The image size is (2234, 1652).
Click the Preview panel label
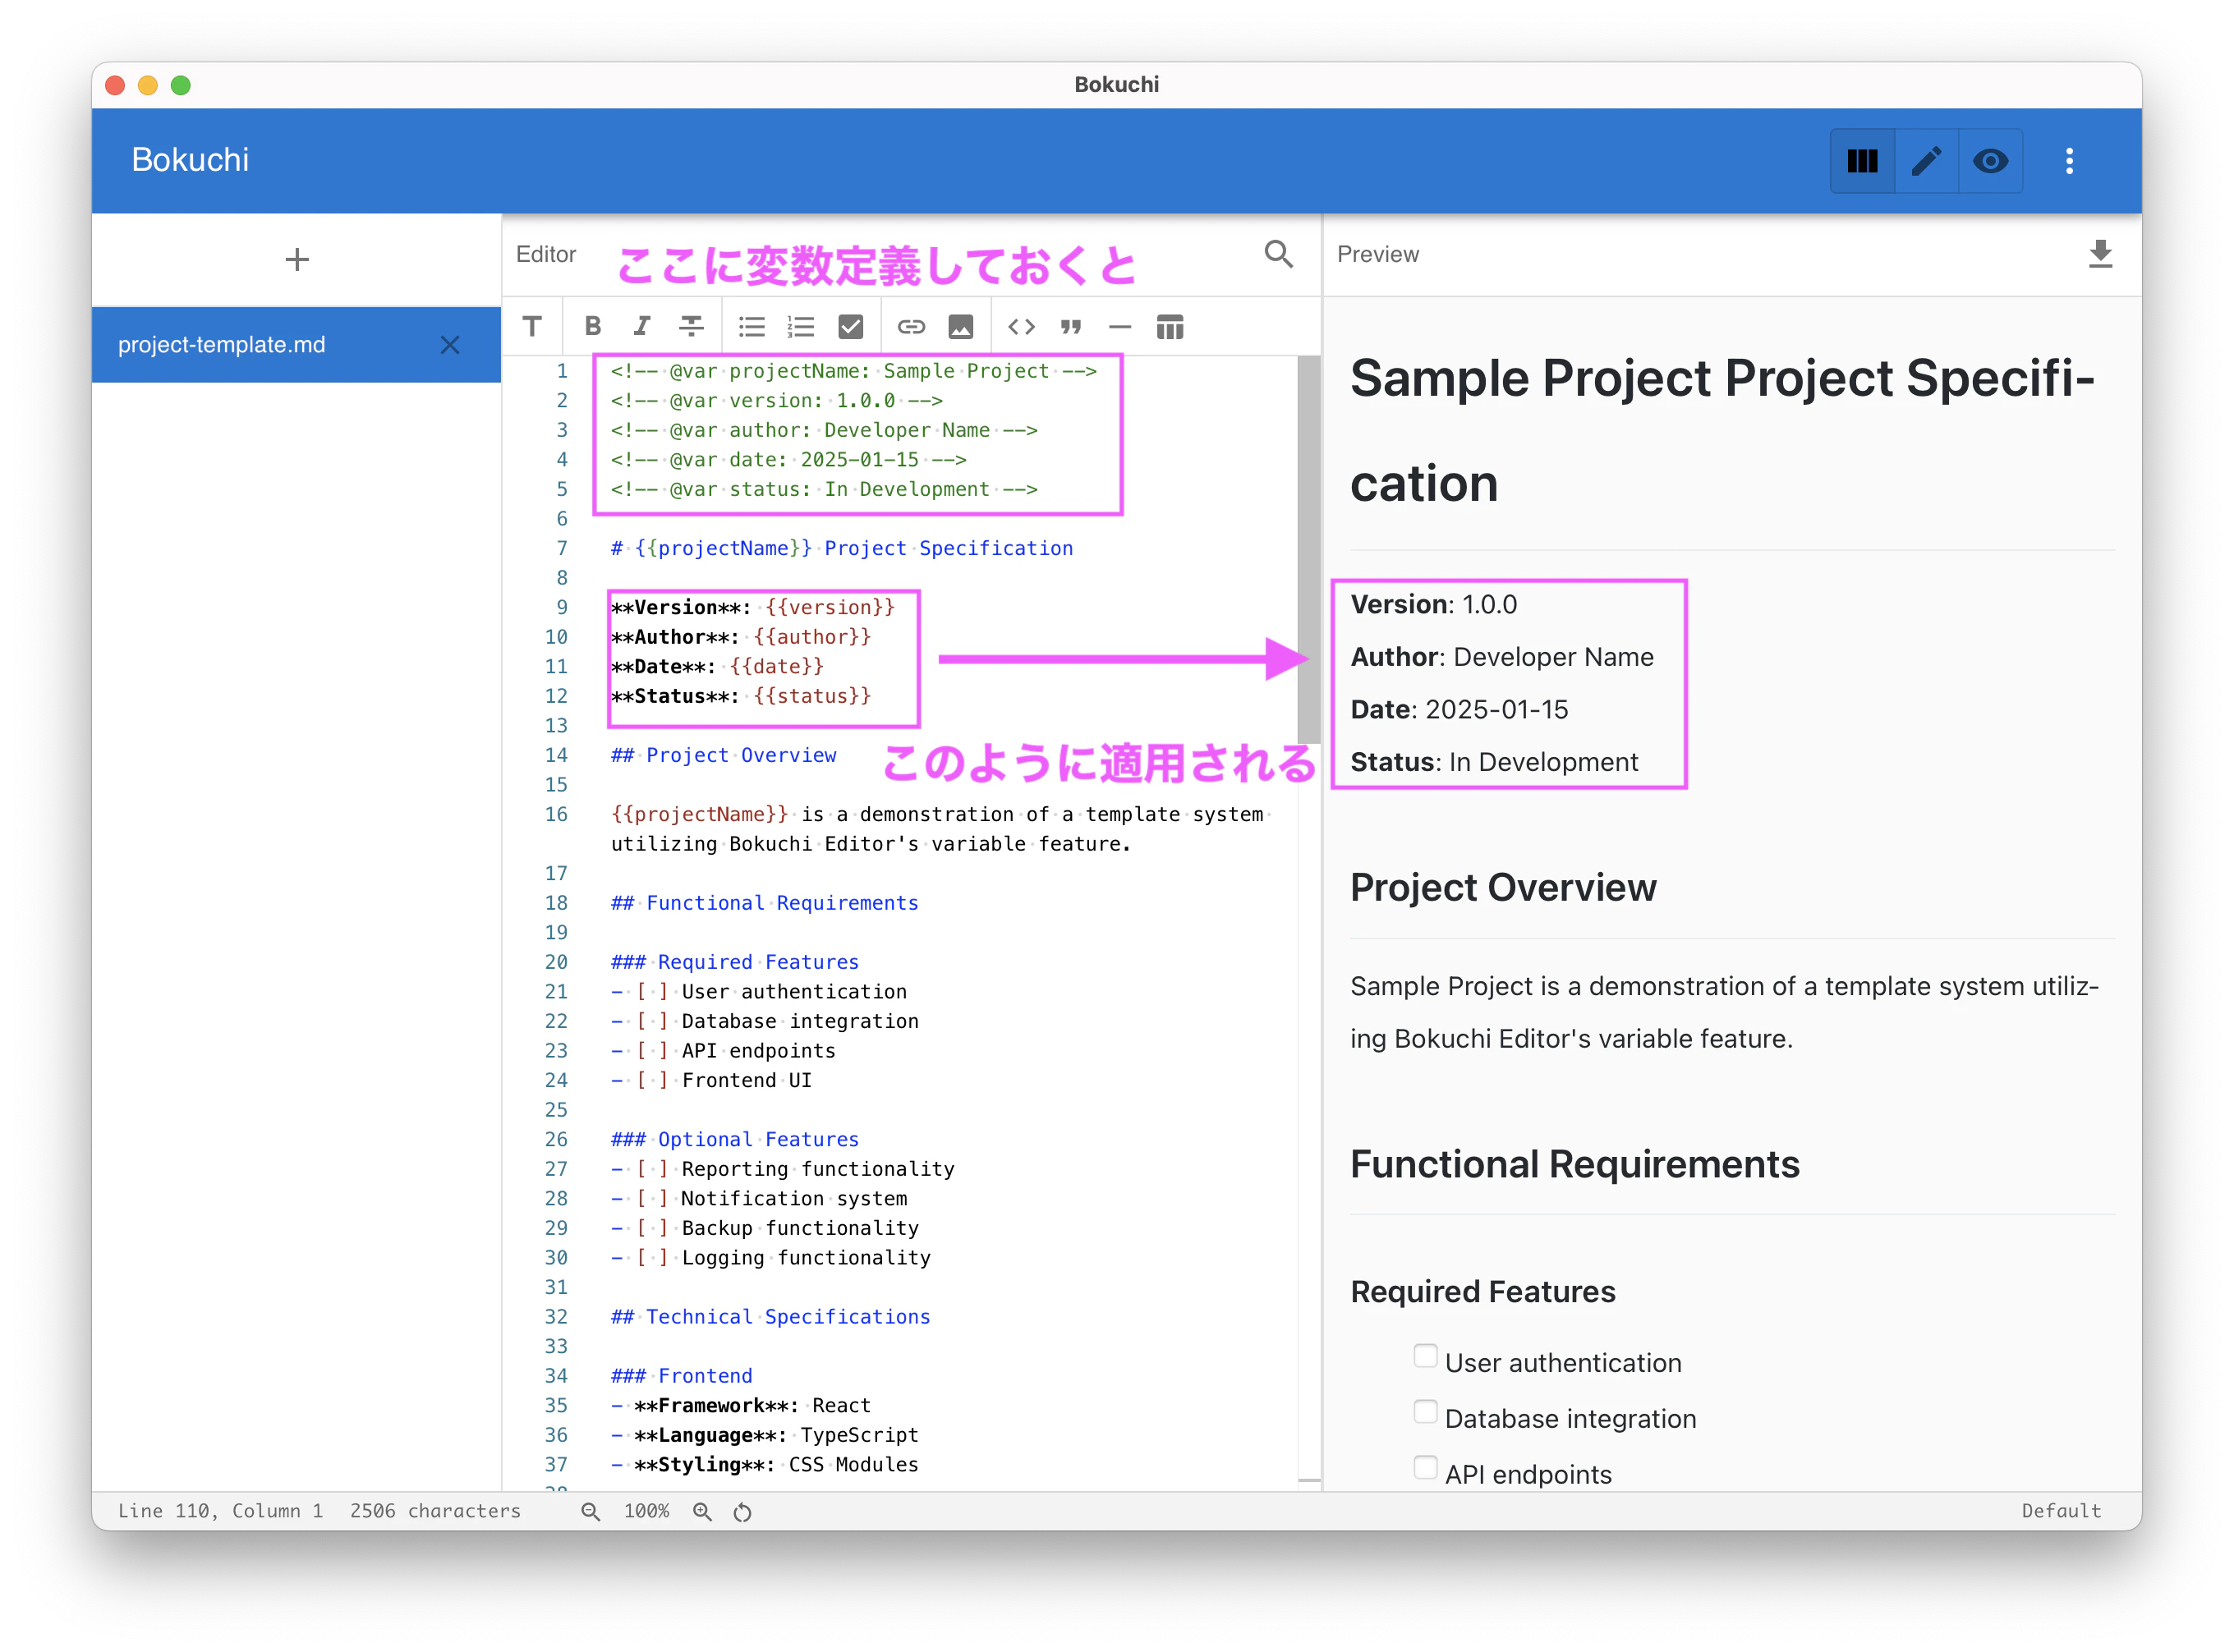1377,254
